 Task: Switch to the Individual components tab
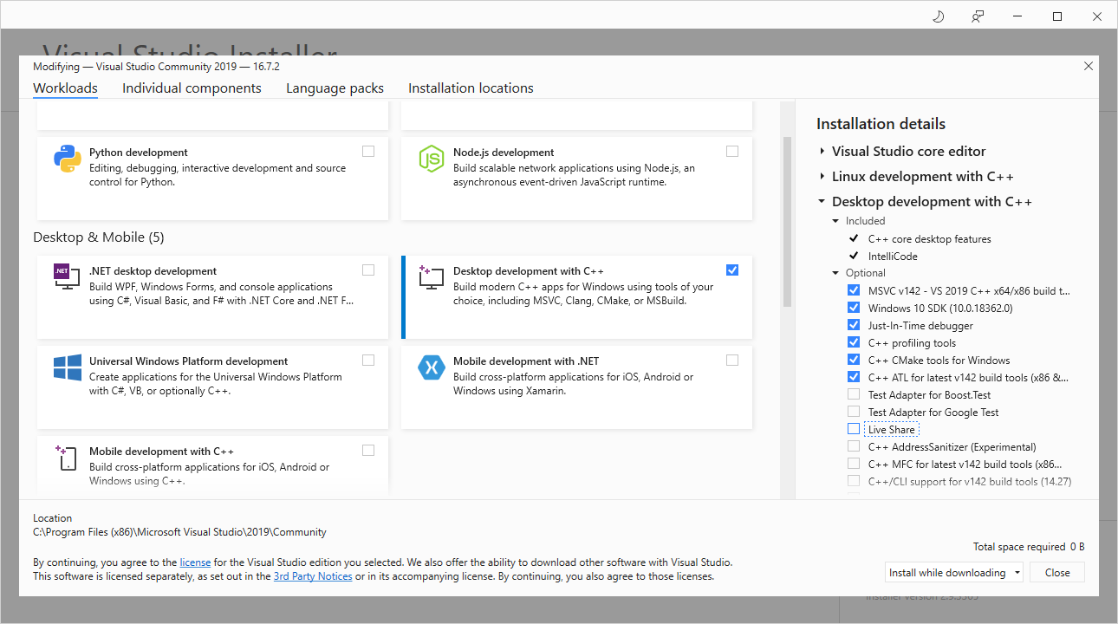click(x=192, y=88)
